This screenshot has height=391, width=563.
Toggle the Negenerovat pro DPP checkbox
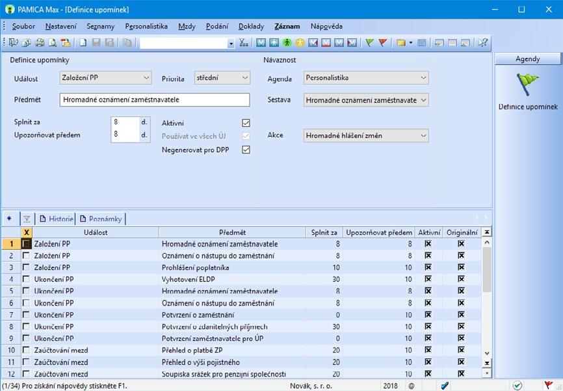click(246, 150)
